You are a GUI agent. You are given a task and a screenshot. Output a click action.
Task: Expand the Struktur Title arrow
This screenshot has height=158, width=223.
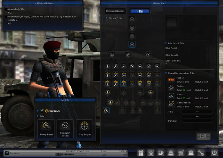[x=107, y=18]
